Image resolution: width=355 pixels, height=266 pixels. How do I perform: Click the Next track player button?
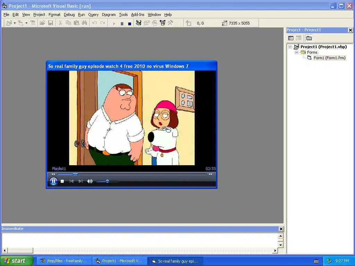click(x=80, y=181)
